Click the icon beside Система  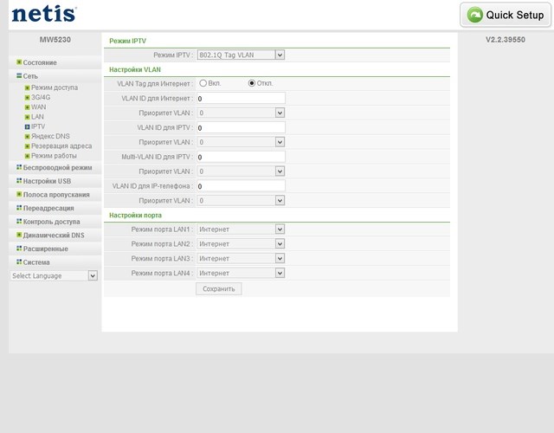pos(19,262)
